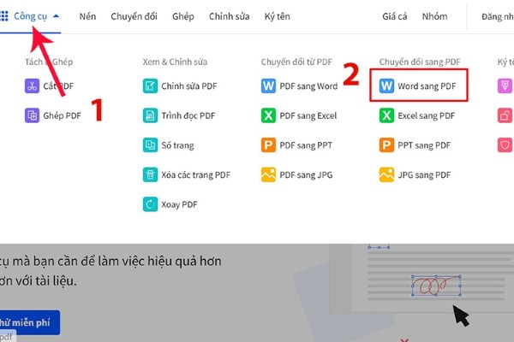Go to the Giá cả pricing page
Screen dimensions: 514x342
pos(395,16)
